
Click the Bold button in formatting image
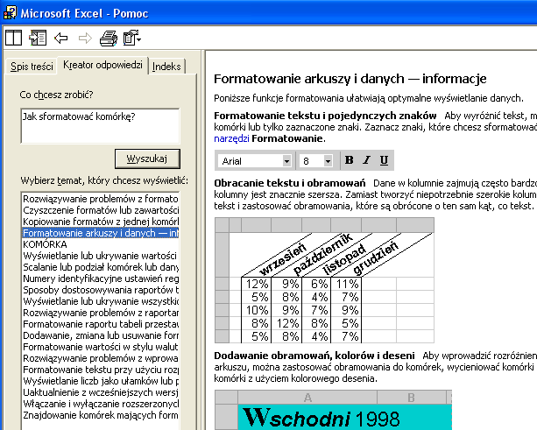349,160
